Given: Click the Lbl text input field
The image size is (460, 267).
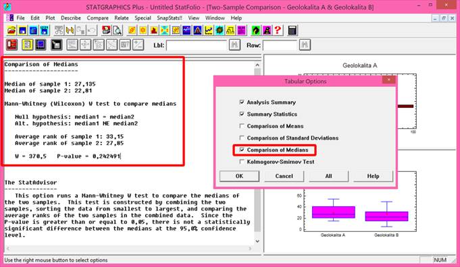Looking at the screenshot, I should (x=197, y=45).
